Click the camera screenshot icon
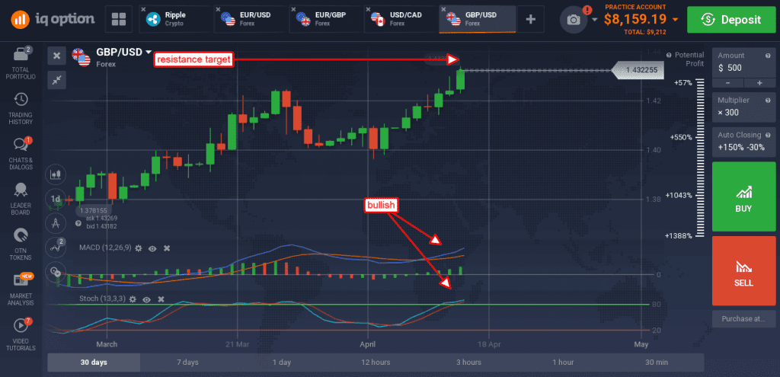Viewport: 780px width, 377px height. tap(574, 20)
